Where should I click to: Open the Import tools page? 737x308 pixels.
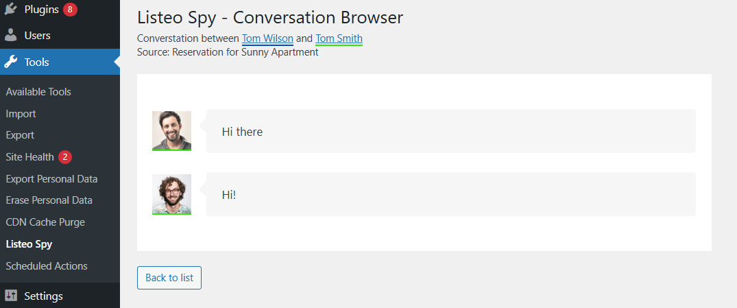(21, 114)
